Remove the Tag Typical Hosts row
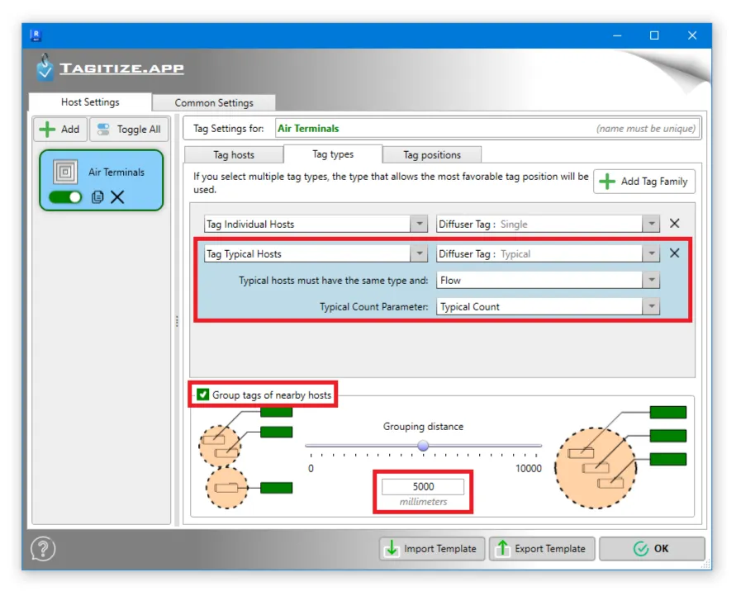 click(674, 253)
